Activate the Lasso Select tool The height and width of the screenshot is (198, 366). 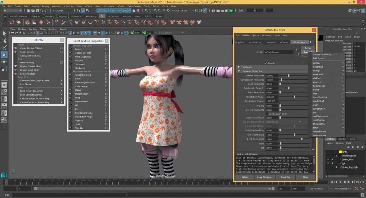(x=4, y=40)
